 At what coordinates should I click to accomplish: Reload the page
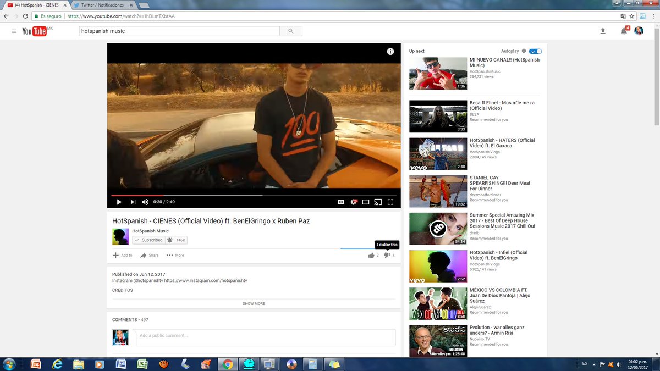(x=25, y=16)
